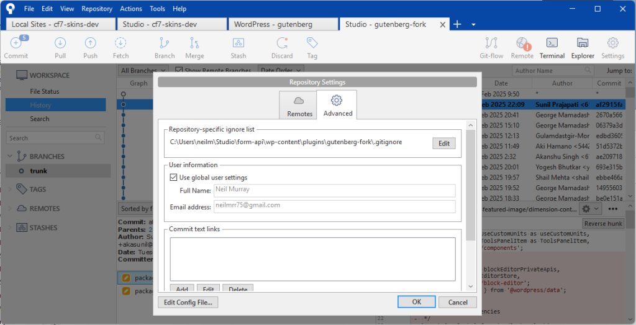Click Edit Config File button
The image size is (636, 325).
(188, 302)
